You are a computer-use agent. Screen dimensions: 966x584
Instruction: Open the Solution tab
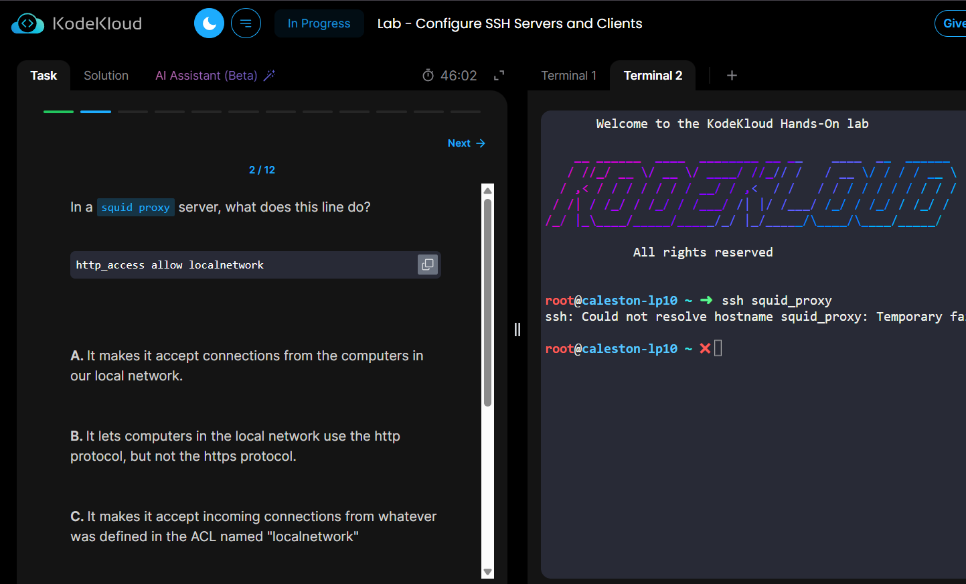106,76
